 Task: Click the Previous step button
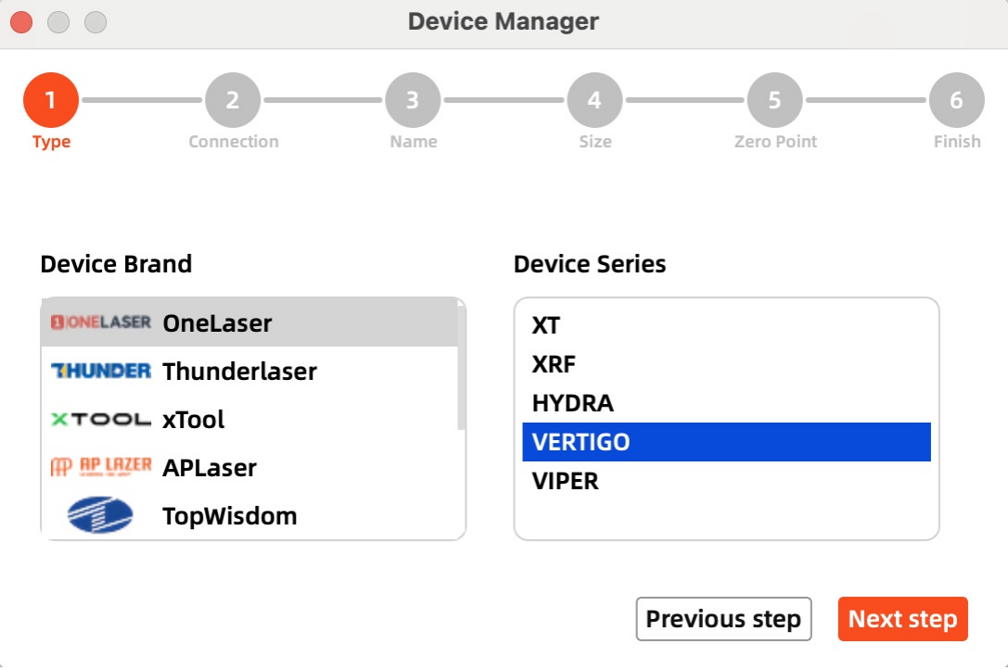[x=723, y=619]
